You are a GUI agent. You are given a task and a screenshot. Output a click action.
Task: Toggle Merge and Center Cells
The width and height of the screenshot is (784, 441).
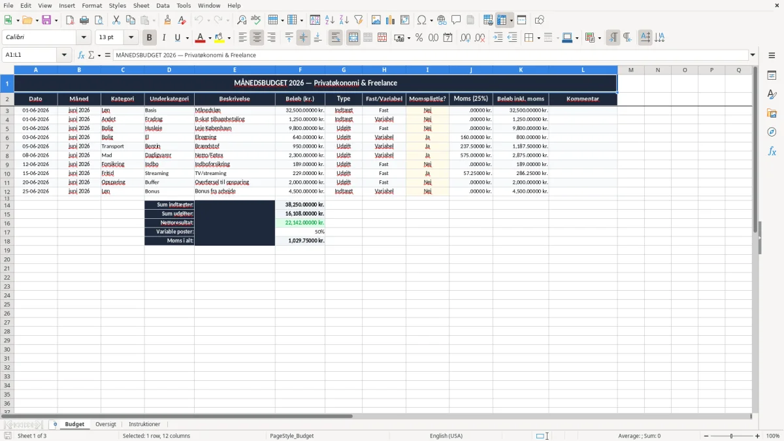(x=353, y=38)
